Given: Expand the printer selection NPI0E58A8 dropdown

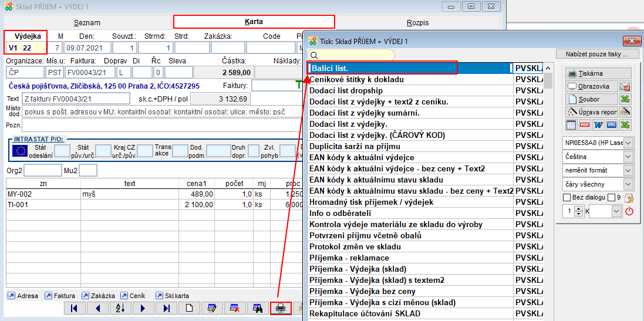Looking at the screenshot, I should coord(629,143).
